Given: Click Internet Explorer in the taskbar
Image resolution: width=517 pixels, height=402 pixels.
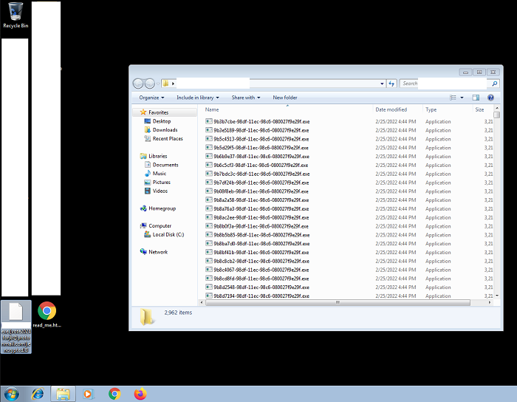Looking at the screenshot, I should coord(38,394).
